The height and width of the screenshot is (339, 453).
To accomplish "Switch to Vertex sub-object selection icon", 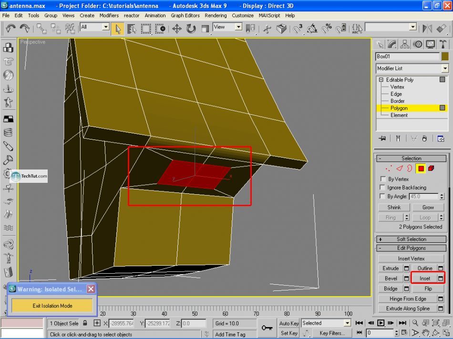I will [389, 168].
